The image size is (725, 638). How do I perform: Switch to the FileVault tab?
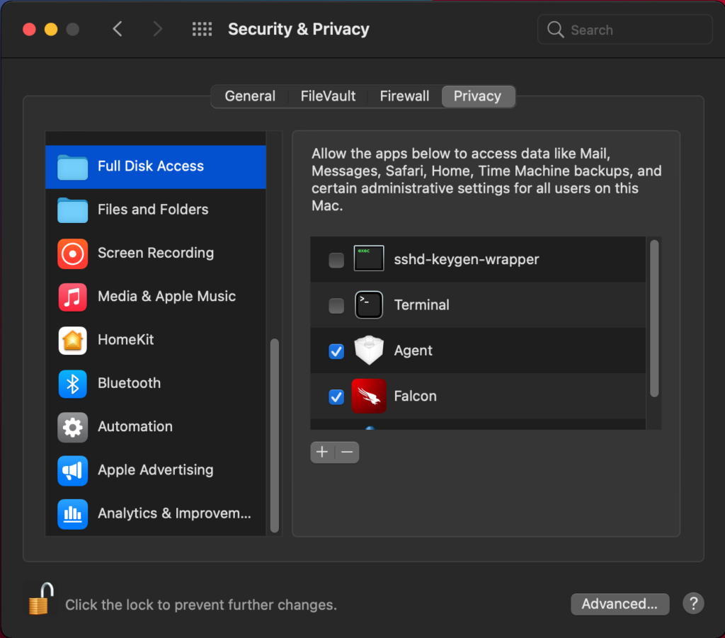click(327, 96)
